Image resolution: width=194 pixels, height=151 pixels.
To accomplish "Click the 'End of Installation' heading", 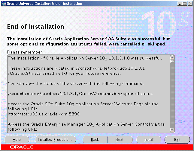I will (35, 27).
